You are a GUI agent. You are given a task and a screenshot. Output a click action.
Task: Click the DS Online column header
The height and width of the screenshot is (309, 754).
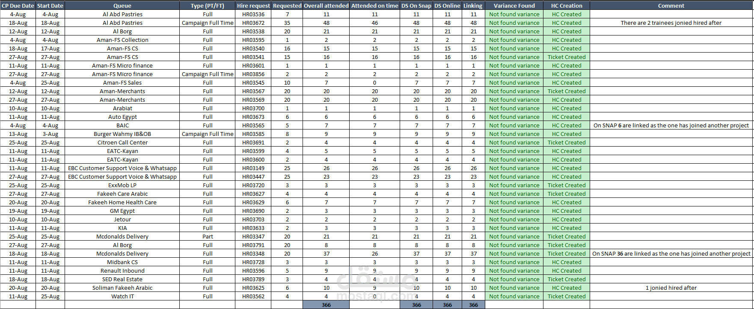[x=447, y=6]
